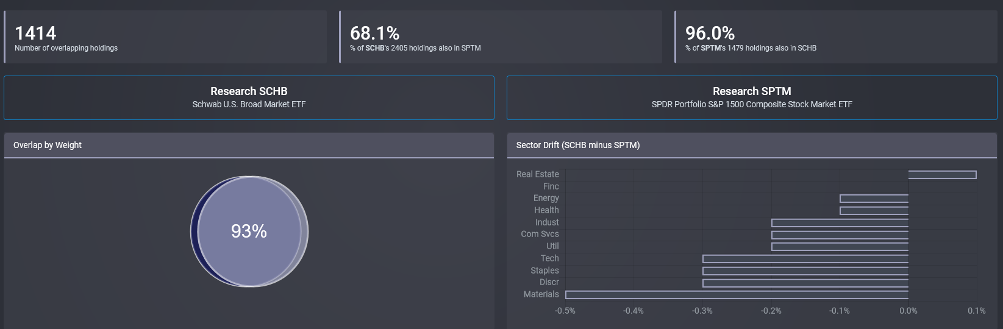Screen dimensions: 1003x329
Task: Click the Health sector bar
Action: [874, 211]
